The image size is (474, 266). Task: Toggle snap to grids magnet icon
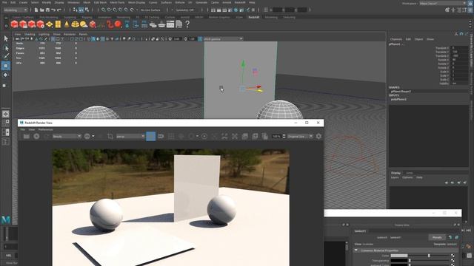(104, 10)
